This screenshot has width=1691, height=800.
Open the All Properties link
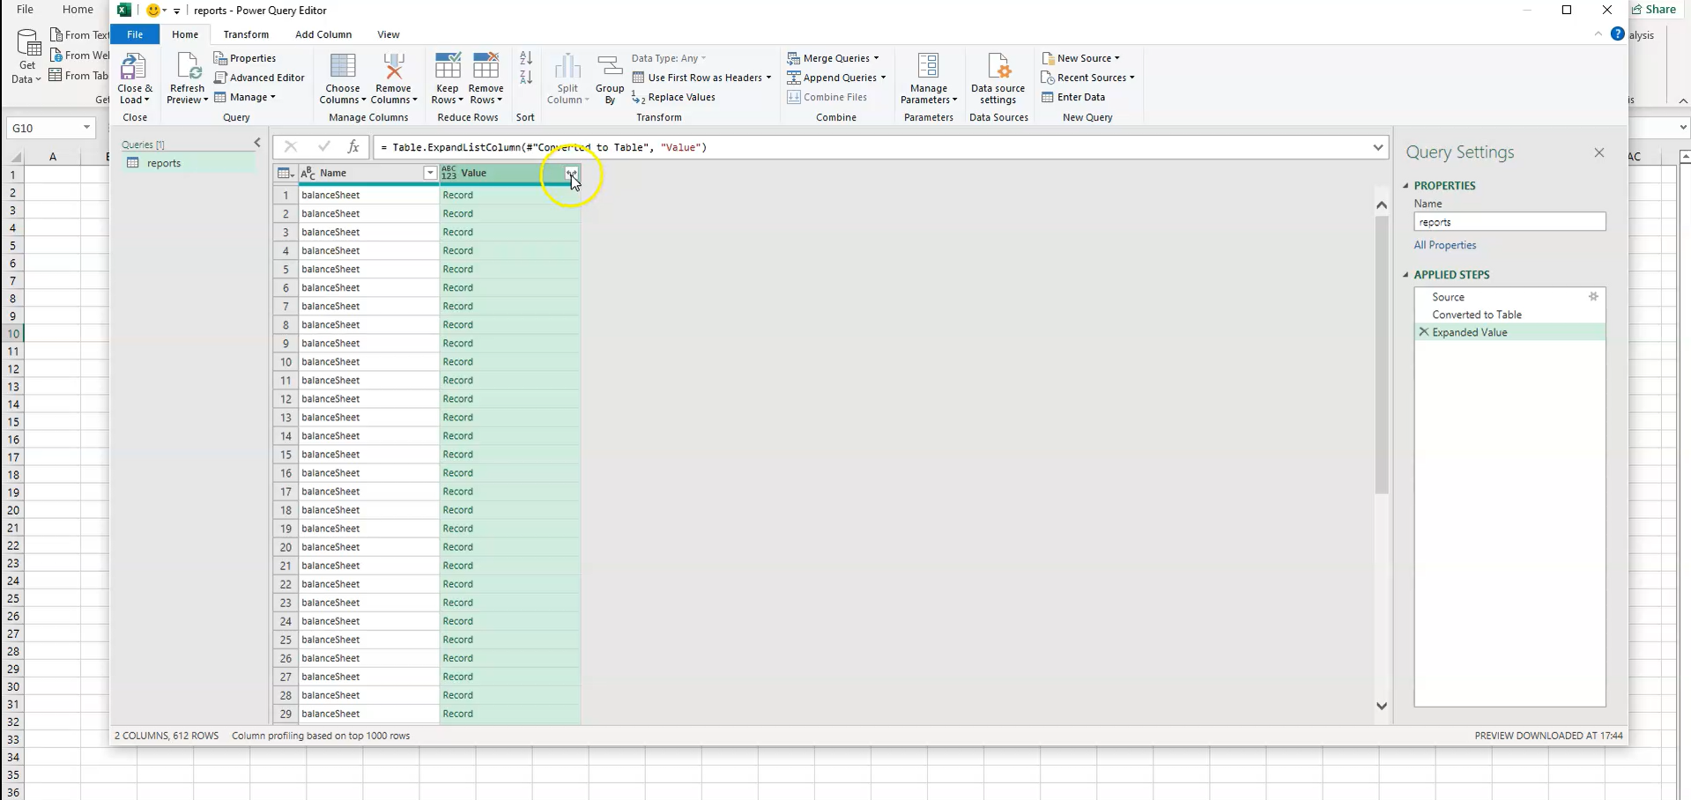point(1445,245)
